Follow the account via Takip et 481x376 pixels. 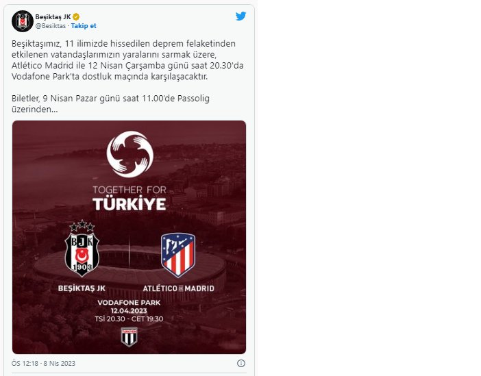84,26
